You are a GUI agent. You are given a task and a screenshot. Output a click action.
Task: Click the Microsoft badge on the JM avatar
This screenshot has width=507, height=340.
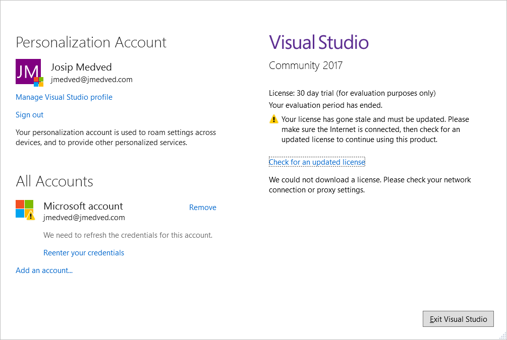click(39, 82)
